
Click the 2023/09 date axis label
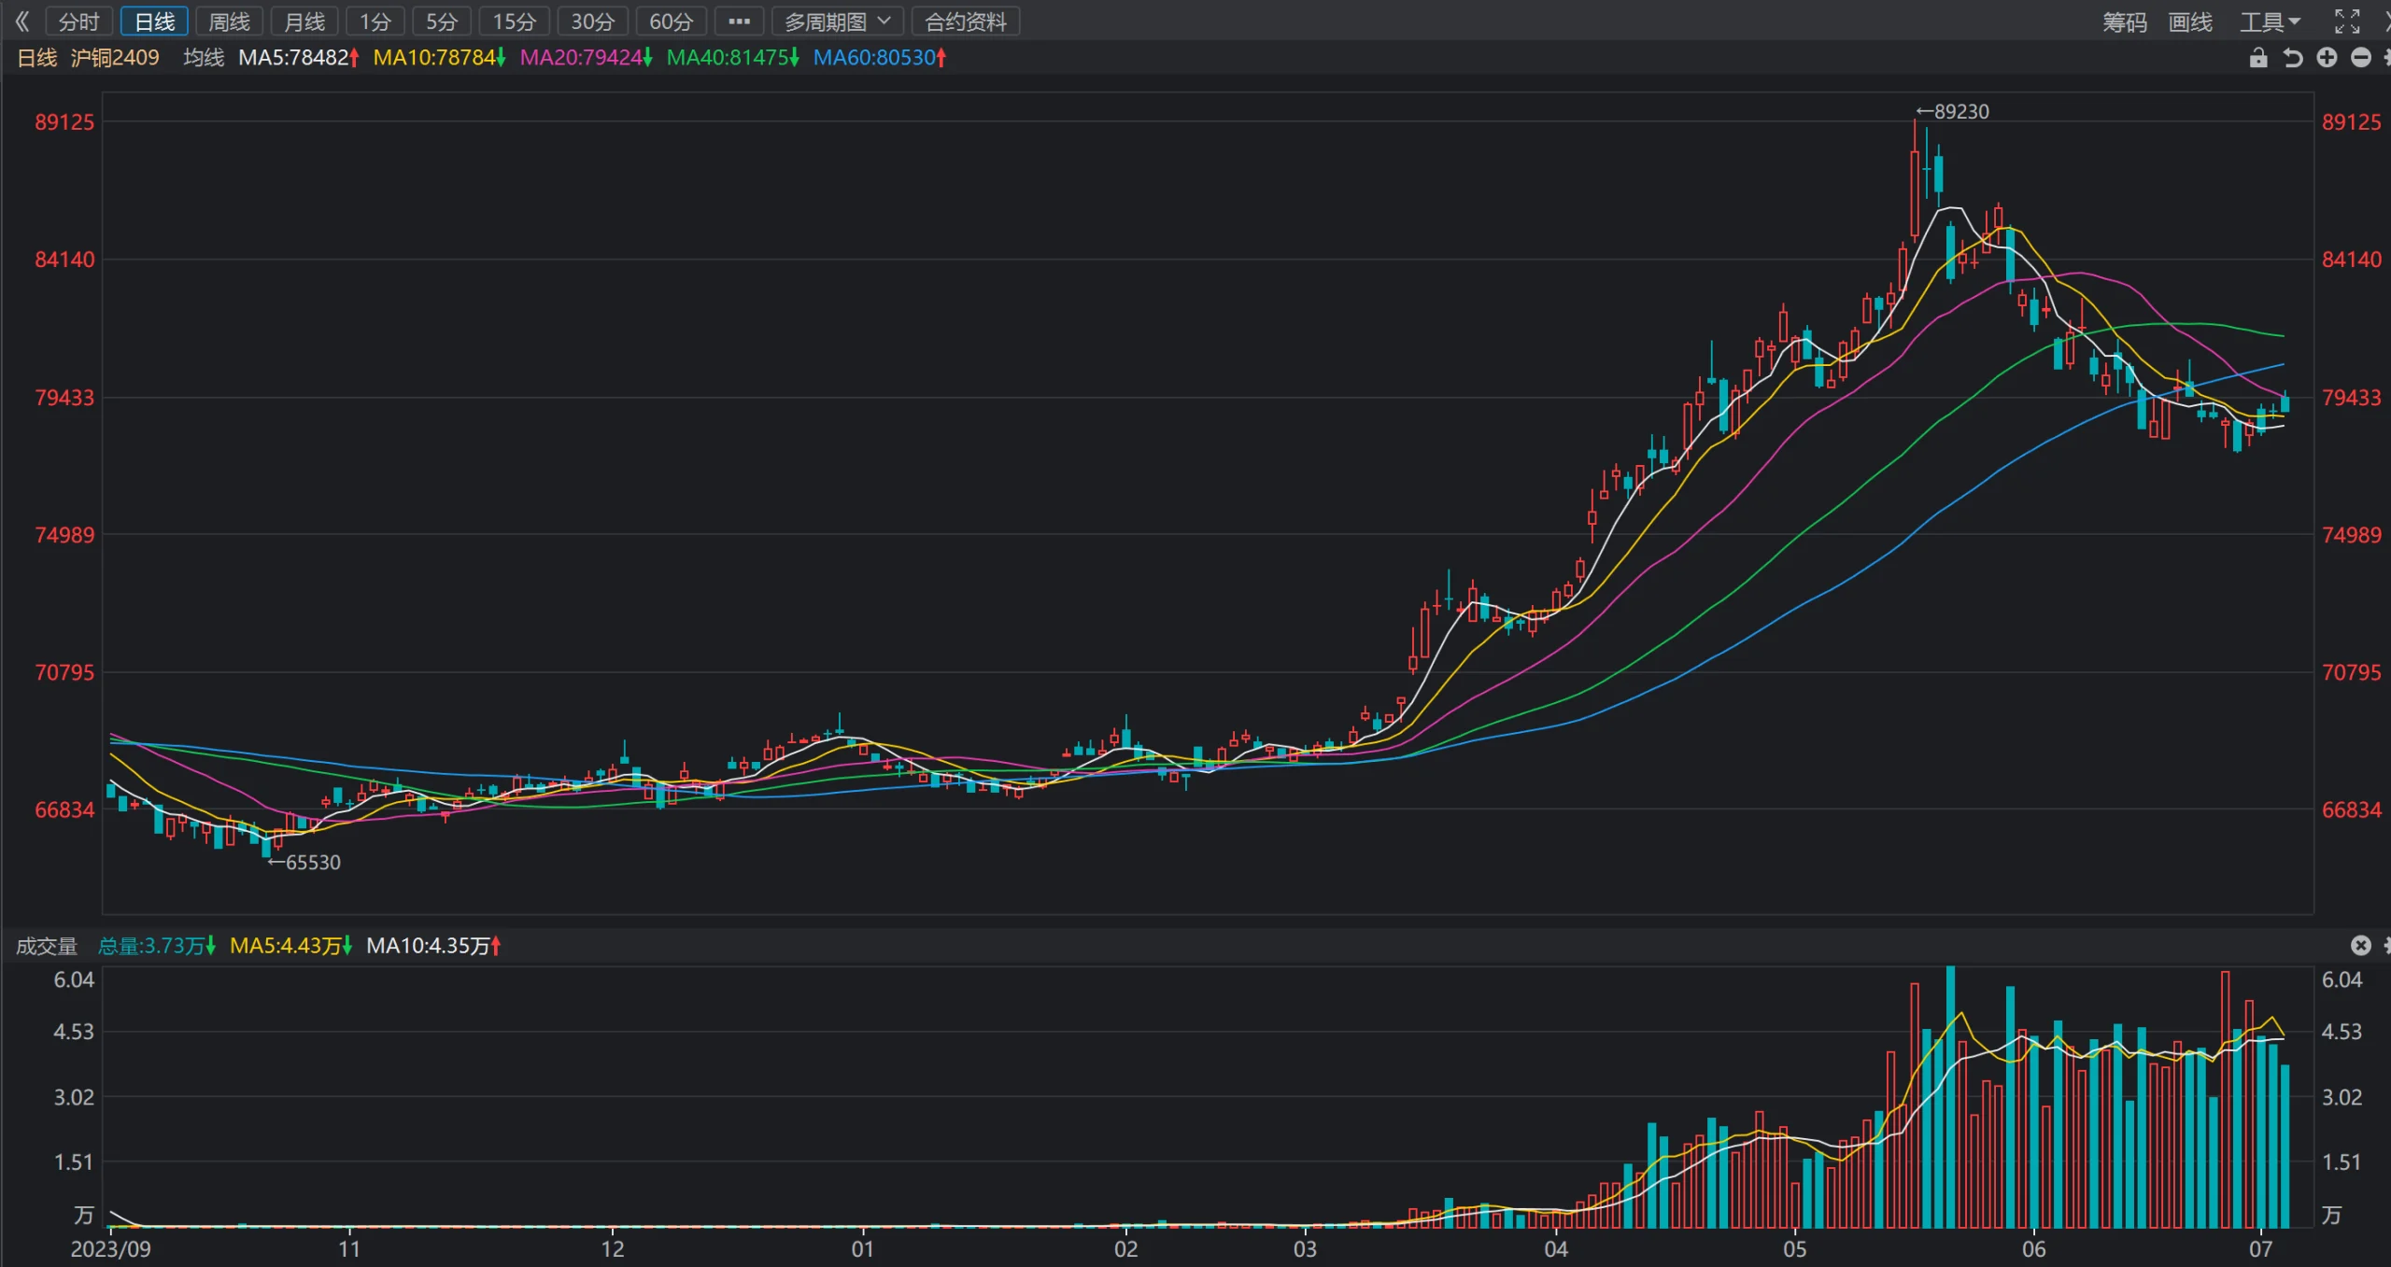coord(110,1249)
